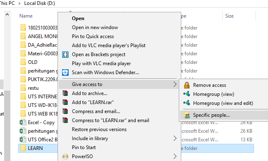Click the folder icon of 180251003003

[x=23, y=27]
